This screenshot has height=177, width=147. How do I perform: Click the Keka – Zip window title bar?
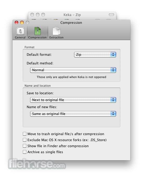[72, 15]
